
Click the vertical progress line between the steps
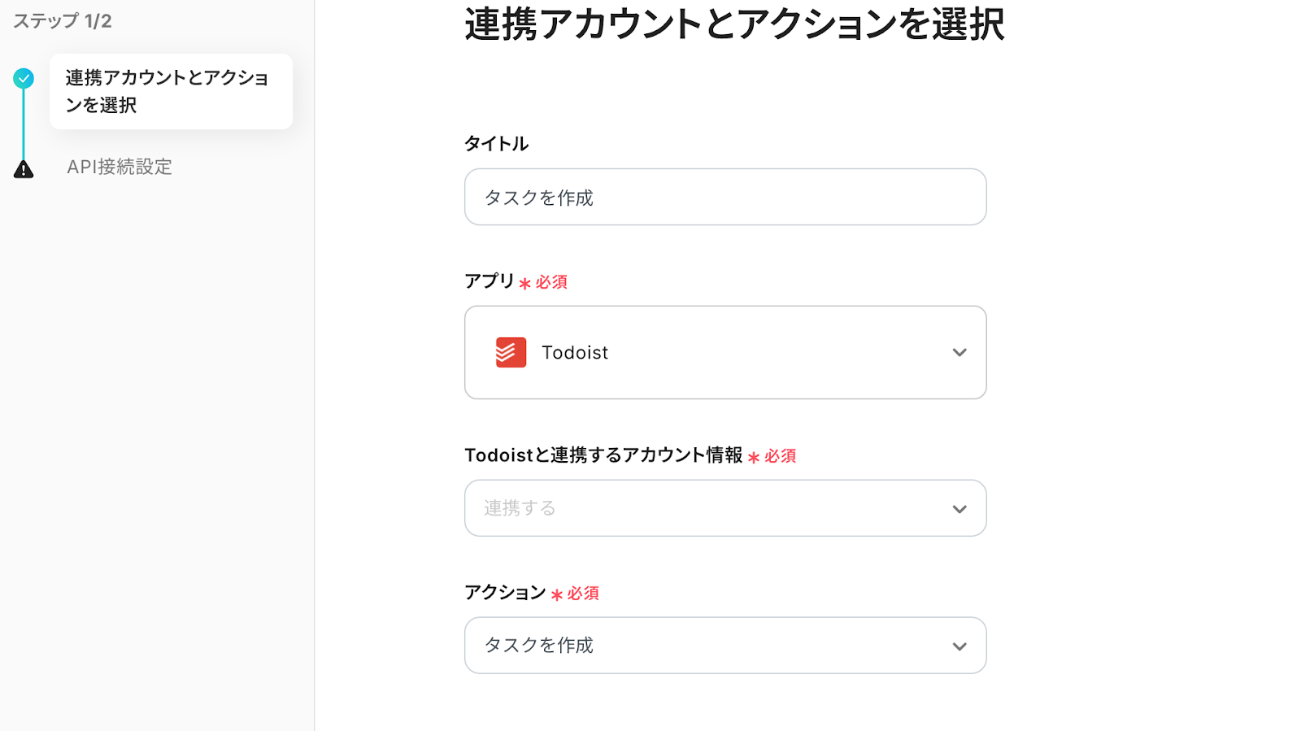[24, 124]
